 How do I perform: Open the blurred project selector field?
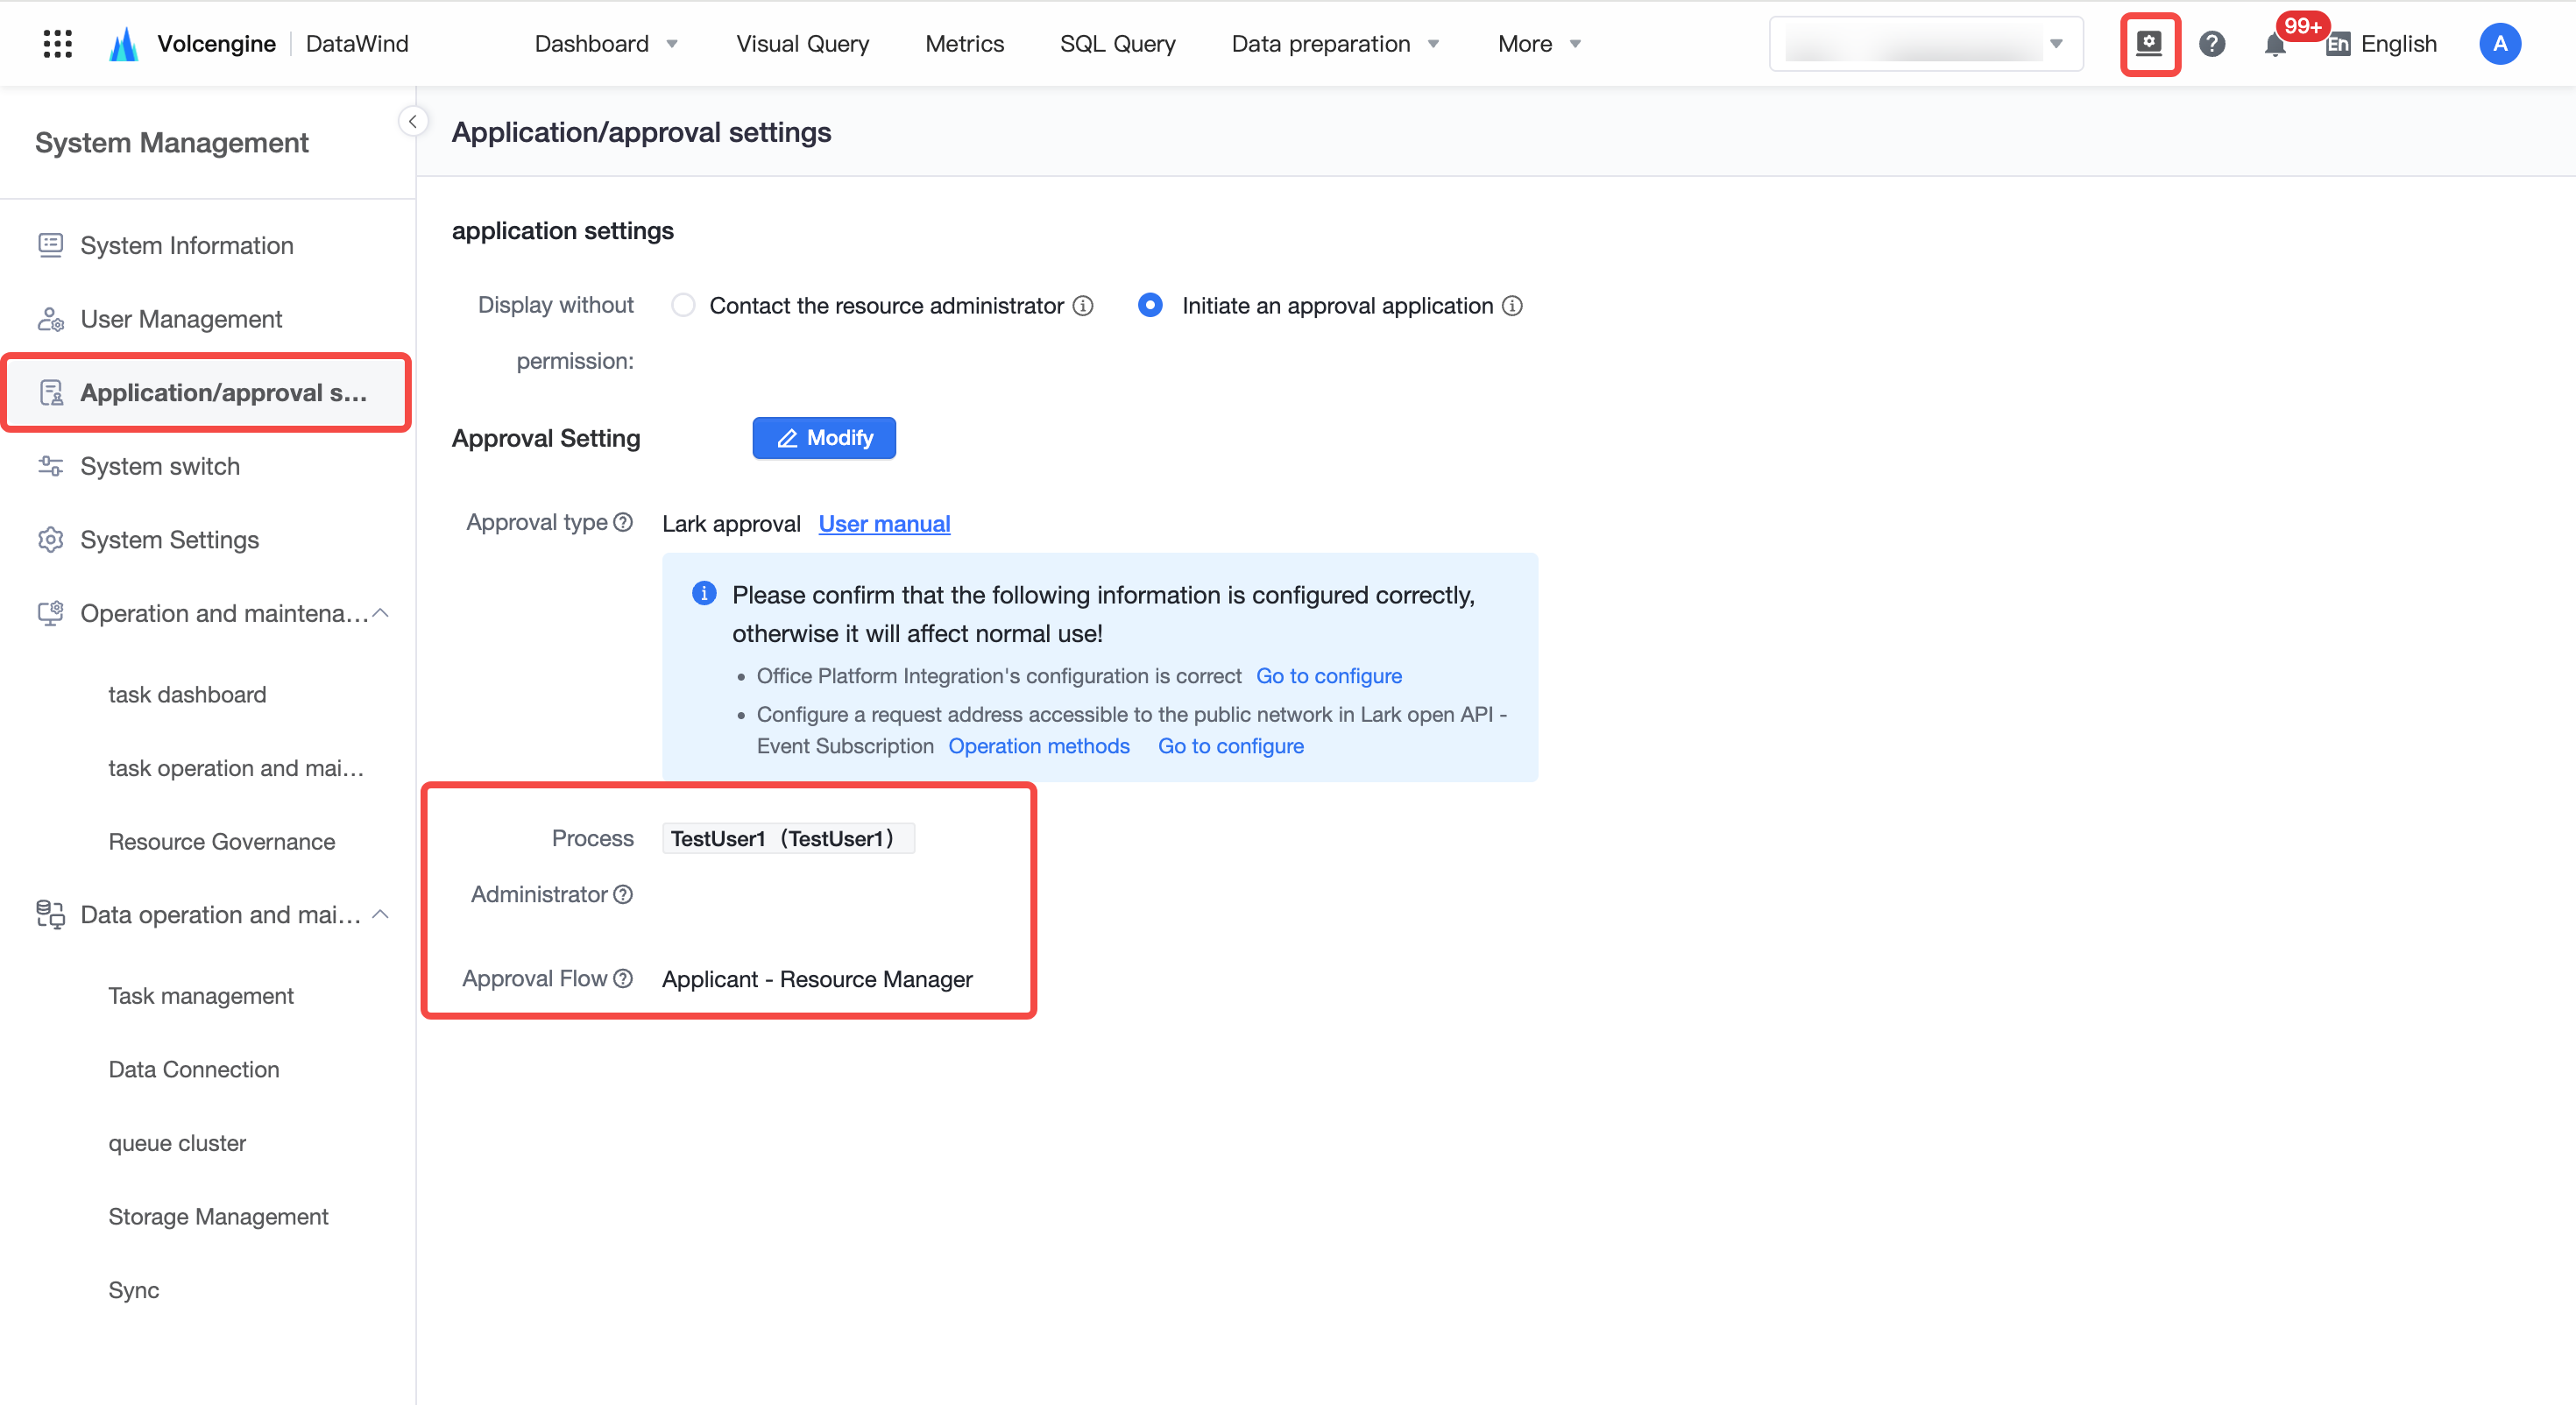click(x=1925, y=44)
